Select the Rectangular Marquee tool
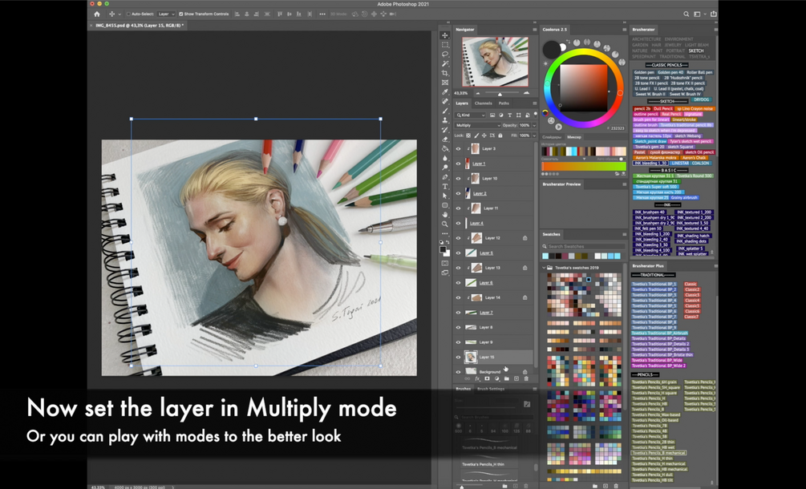This screenshot has width=806, height=489. click(x=445, y=45)
